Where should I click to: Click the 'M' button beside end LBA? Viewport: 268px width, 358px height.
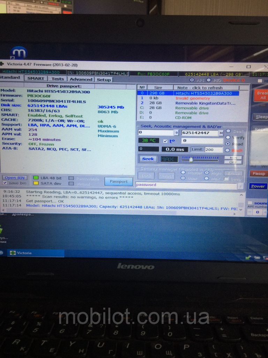click(x=221, y=133)
